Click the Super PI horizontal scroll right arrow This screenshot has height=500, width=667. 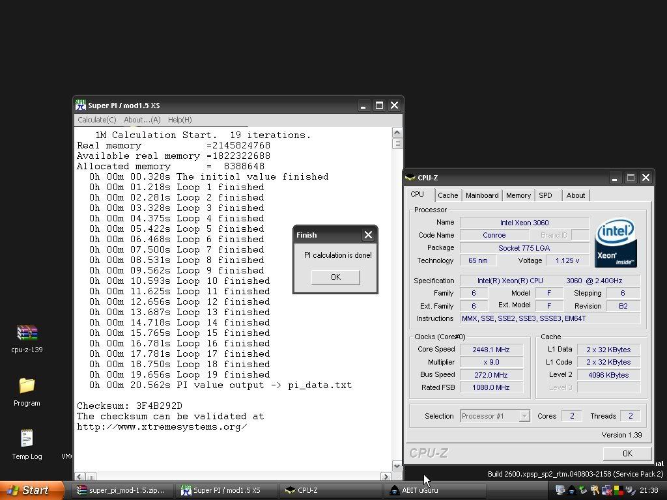point(386,477)
